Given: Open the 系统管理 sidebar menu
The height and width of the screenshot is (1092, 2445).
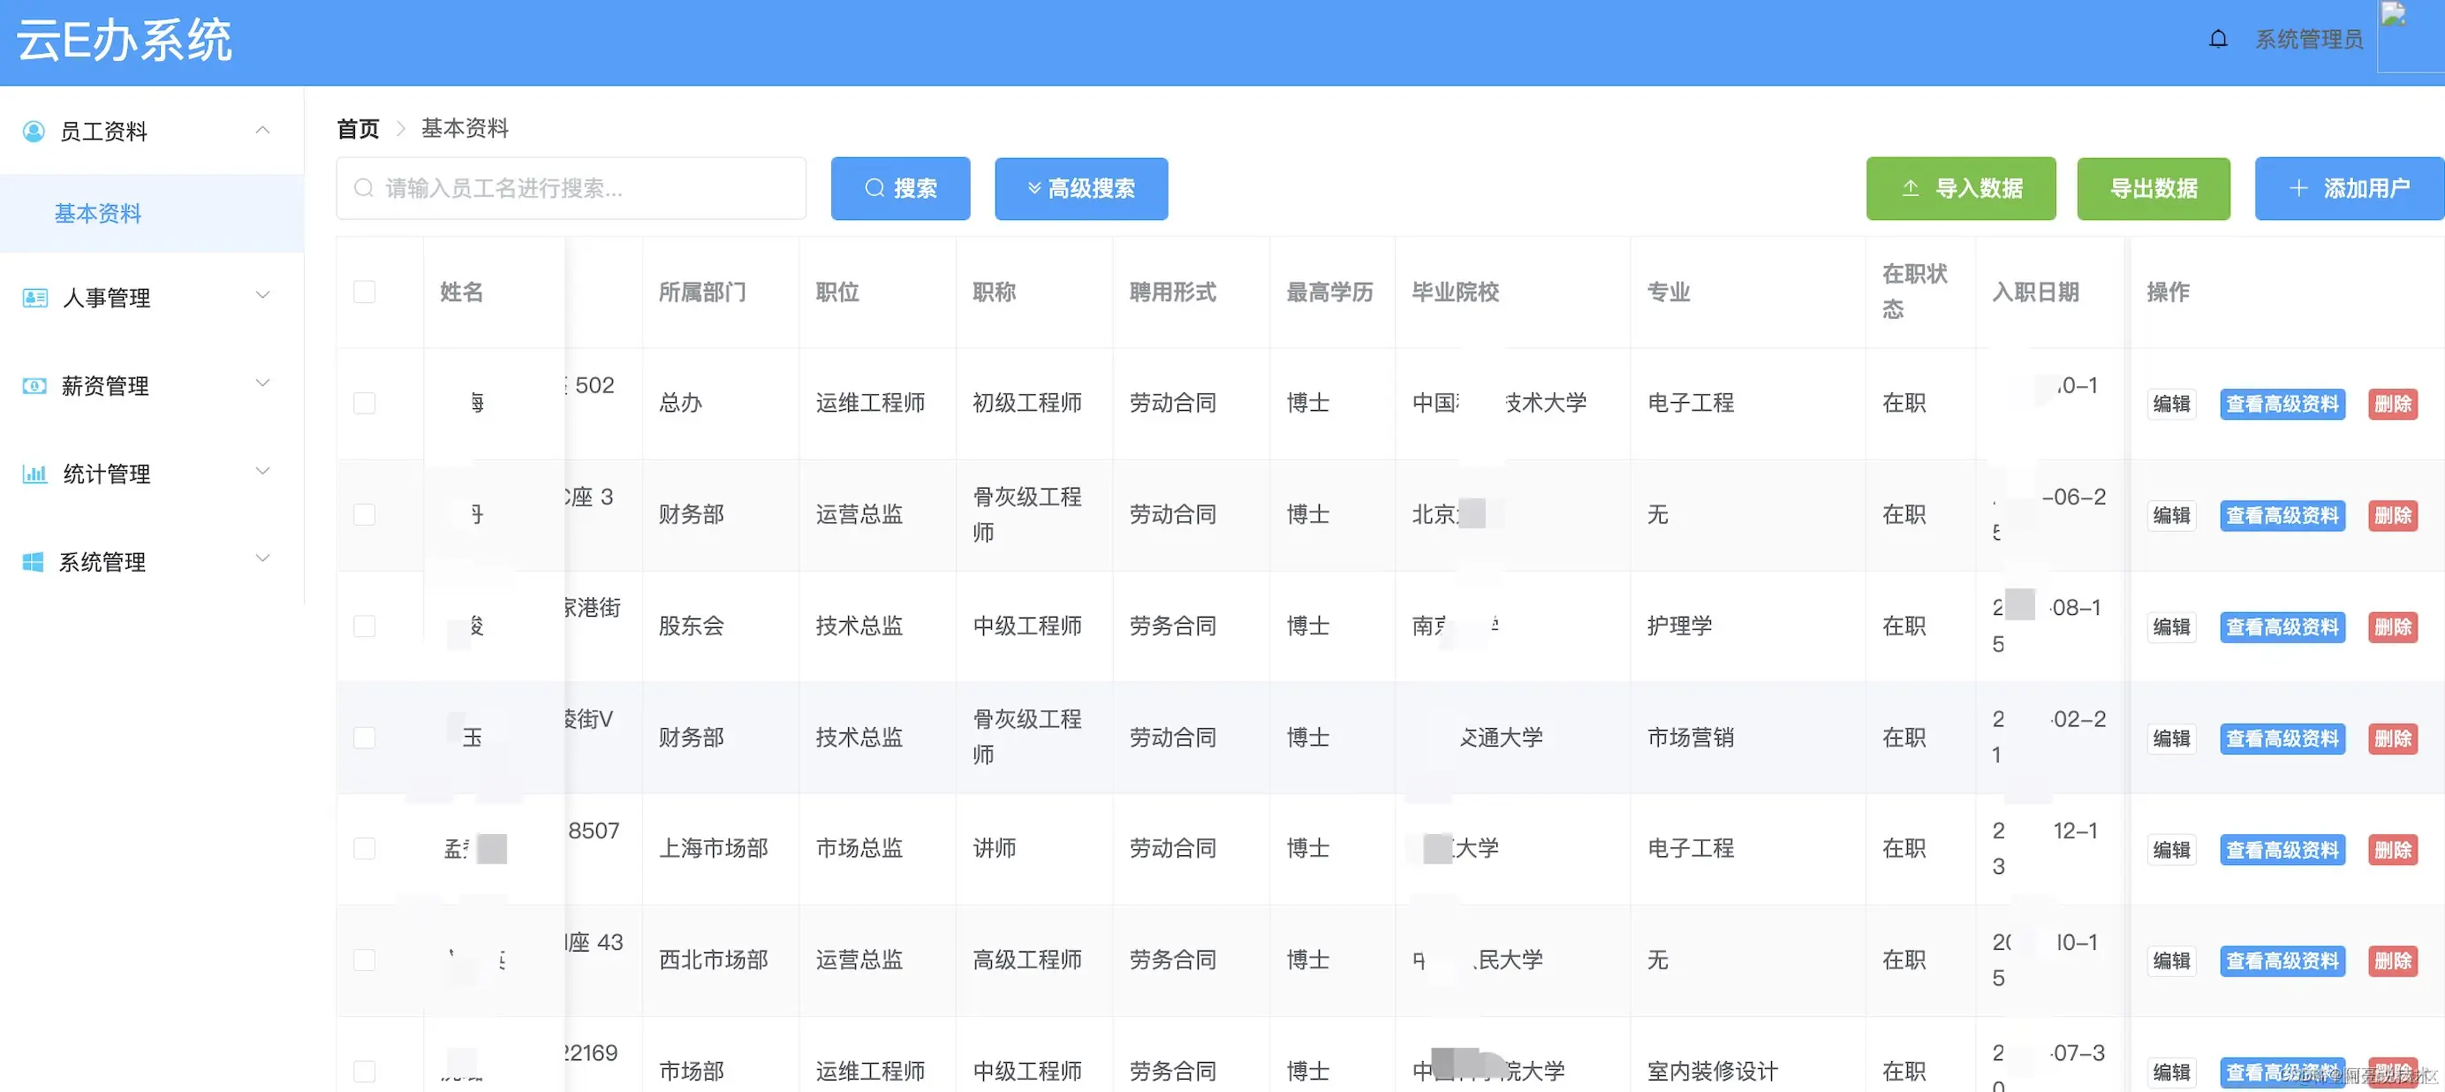Looking at the screenshot, I should (102, 561).
